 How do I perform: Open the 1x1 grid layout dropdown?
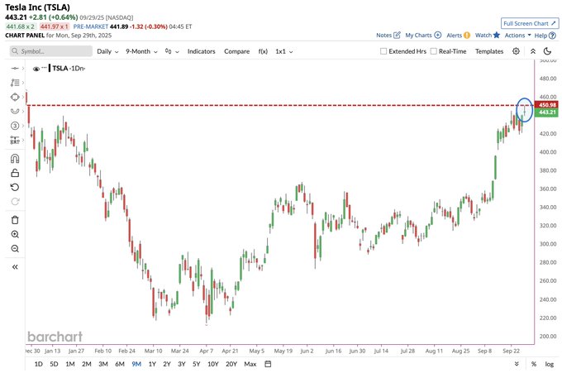(283, 51)
